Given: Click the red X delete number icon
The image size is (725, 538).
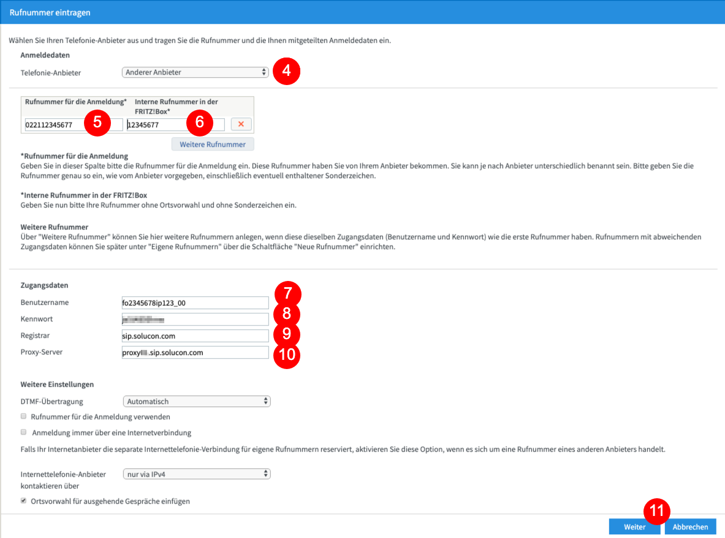Looking at the screenshot, I should [x=241, y=124].
